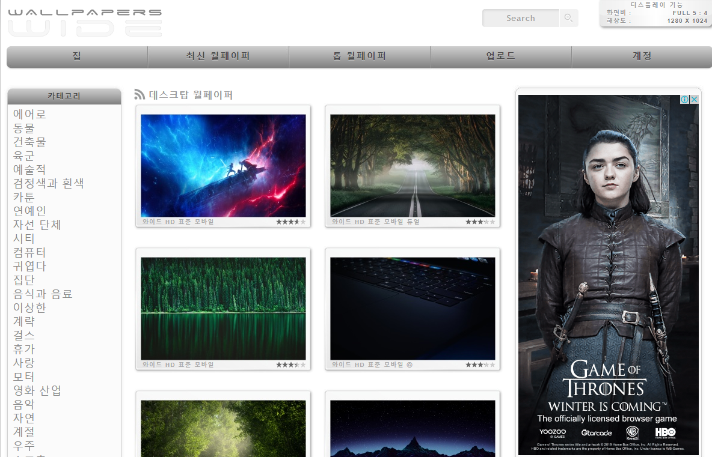Click the 데스크탑 월페이퍼 heading
712x457 pixels.
point(191,95)
